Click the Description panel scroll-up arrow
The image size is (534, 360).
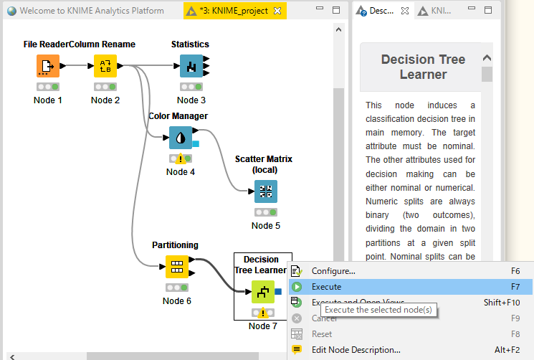[487, 58]
